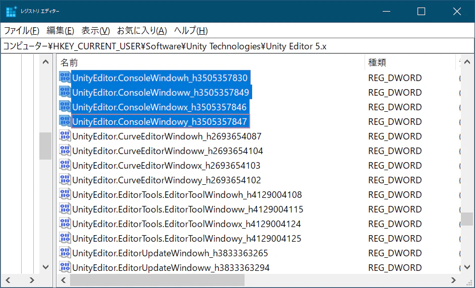This screenshot has width=475, height=288.
Task: Open the お気に入り(A) menu
Action: click(142, 31)
